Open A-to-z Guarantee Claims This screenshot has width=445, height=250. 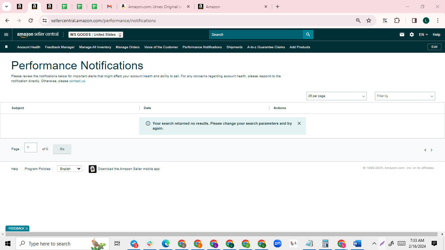266,47
